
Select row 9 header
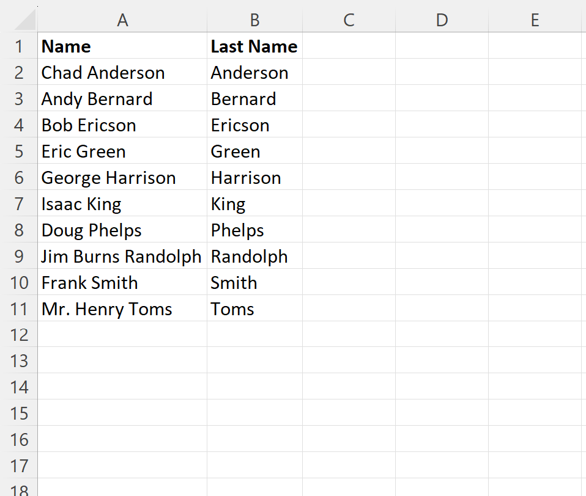point(19,256)
